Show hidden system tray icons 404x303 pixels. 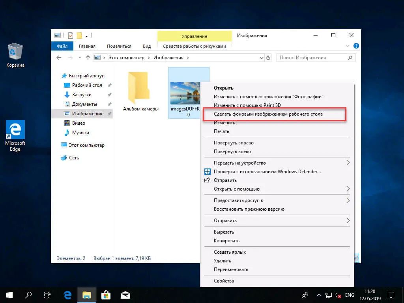(x=319, y=295)
